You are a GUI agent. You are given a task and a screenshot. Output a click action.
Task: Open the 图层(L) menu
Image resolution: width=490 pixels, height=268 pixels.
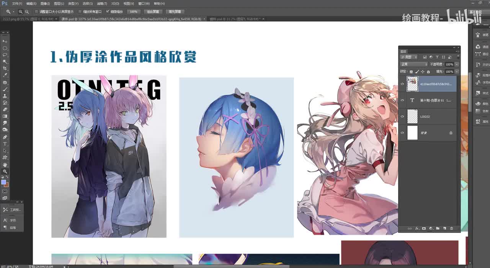(59, 3)
